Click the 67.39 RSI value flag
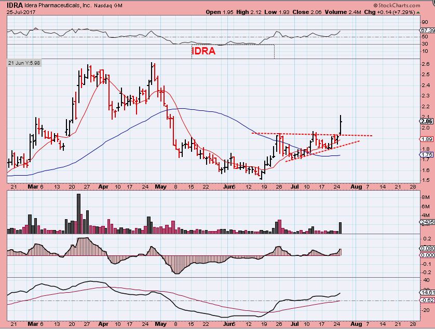Image resolution: width=435 pixels, height=329 pixels. 427,30
